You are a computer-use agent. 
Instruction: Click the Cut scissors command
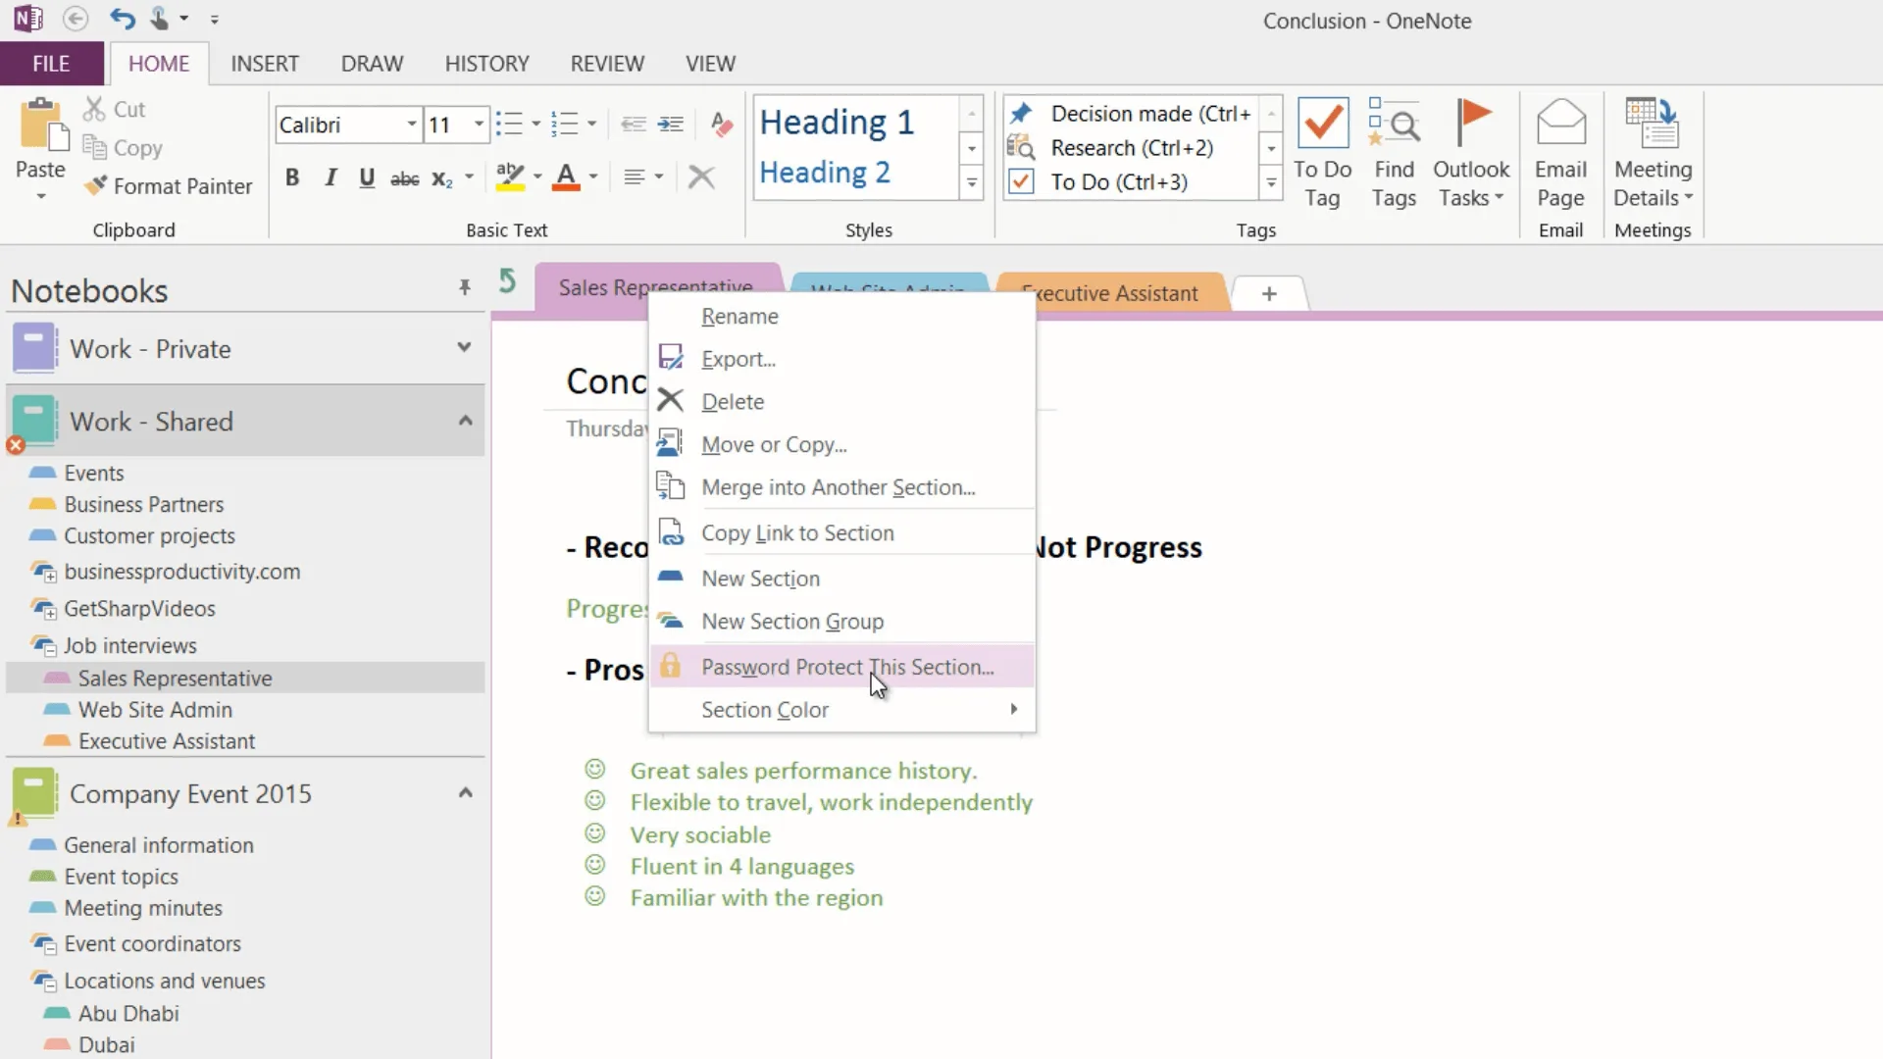[x=114, y=109]
